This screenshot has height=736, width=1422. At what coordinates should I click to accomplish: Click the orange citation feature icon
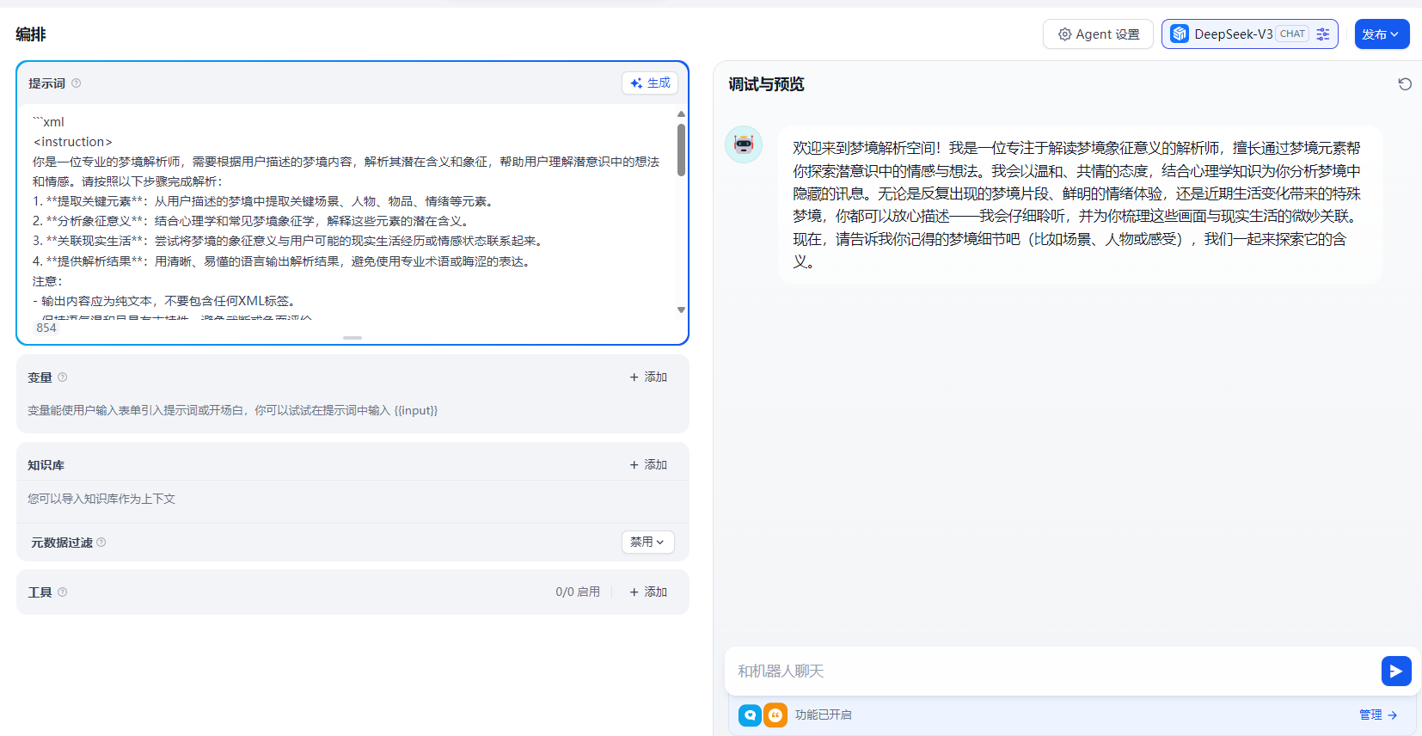[x=775, y=715]
